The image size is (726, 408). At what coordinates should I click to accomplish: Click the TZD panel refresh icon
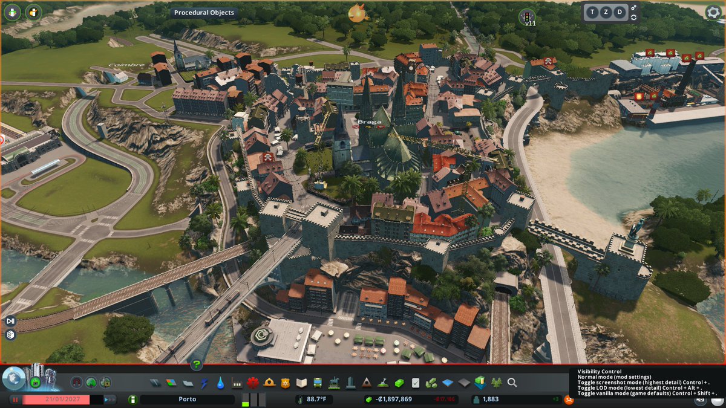633,18
